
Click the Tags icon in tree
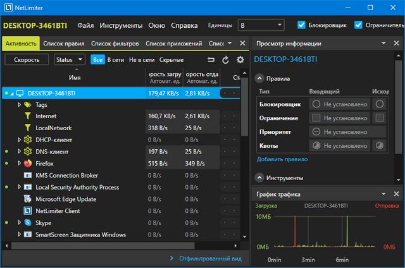pos(27,104)
